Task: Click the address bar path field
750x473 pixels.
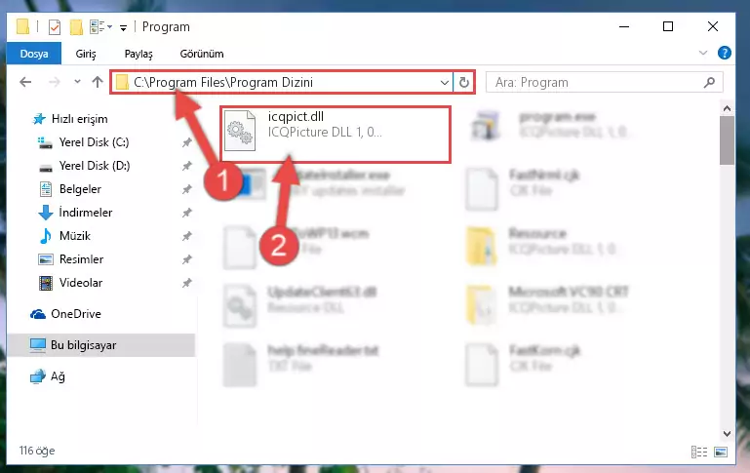Action: coord(282,82)
